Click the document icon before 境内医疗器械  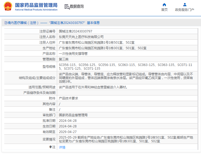pyautogui.click(x=6, y=23)
